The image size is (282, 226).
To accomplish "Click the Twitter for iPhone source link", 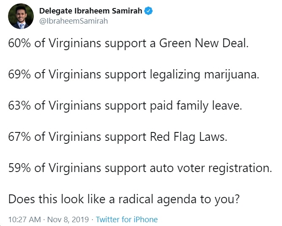I will [x=127, y=219].
